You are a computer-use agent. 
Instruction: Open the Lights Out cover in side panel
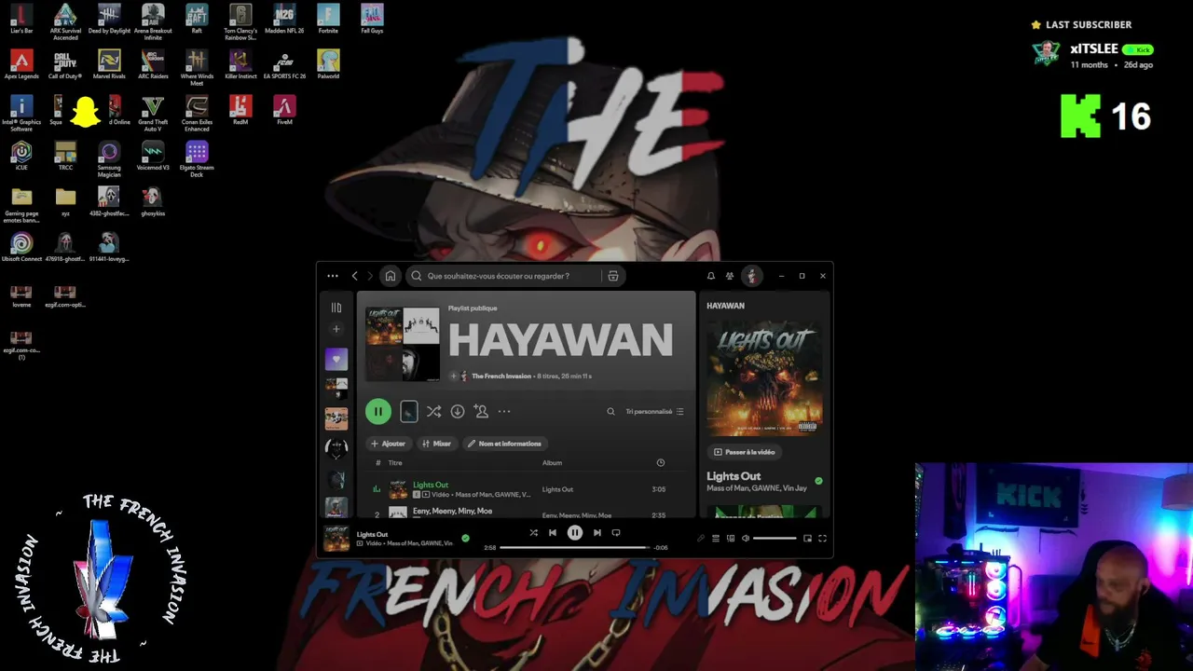(764, 378)
